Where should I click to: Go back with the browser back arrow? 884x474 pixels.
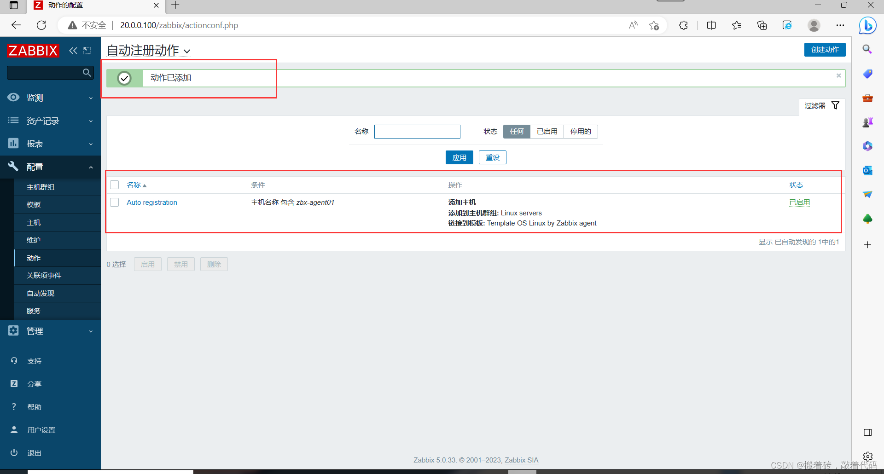click(16, 25)
